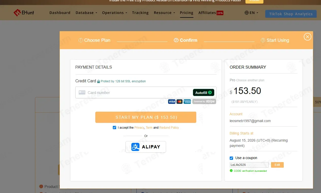
Task: Select the Start Using step
Action: tap(275, 40)
